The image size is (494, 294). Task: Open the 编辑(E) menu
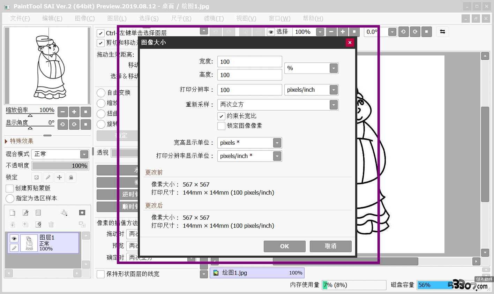click(52, 18)
